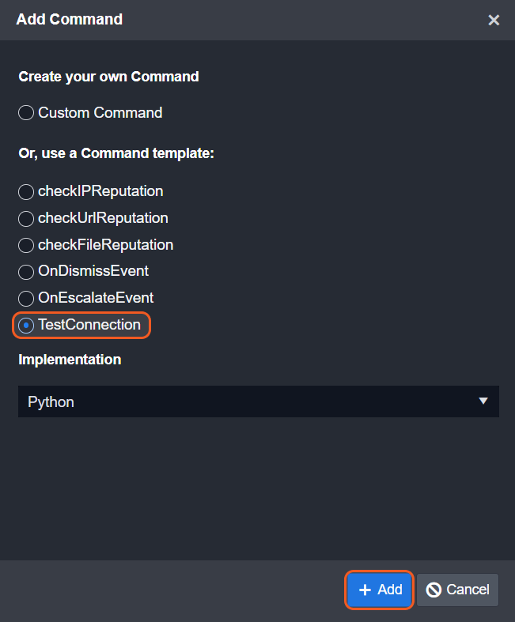Close the Add Command dialog

point(494,21)
